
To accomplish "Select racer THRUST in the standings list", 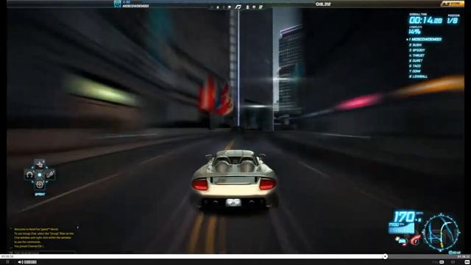I will (417, 56).
